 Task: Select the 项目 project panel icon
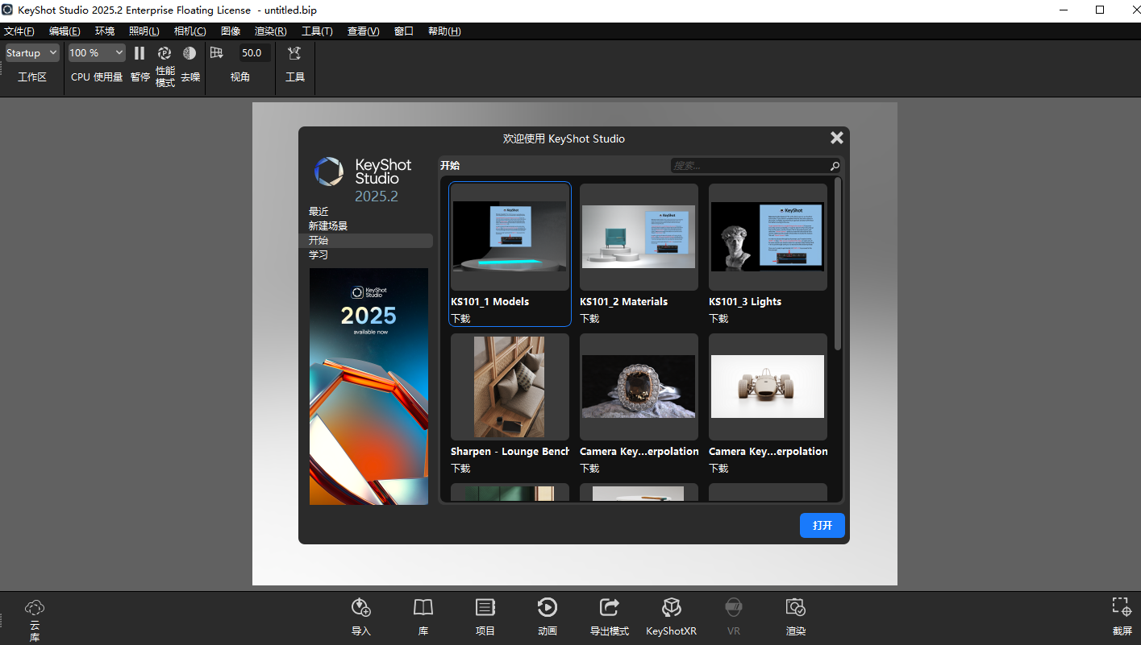point(485,615)
